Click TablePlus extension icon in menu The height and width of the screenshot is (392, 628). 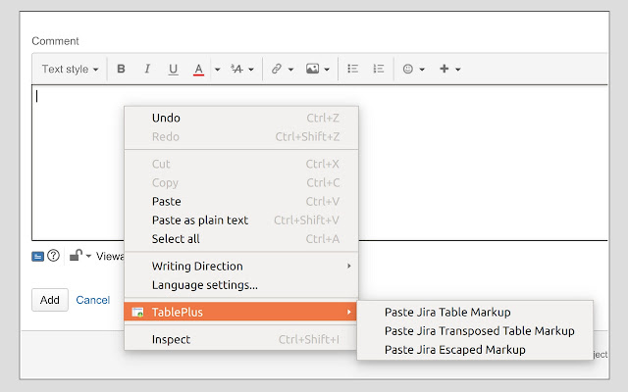[137, 312]
